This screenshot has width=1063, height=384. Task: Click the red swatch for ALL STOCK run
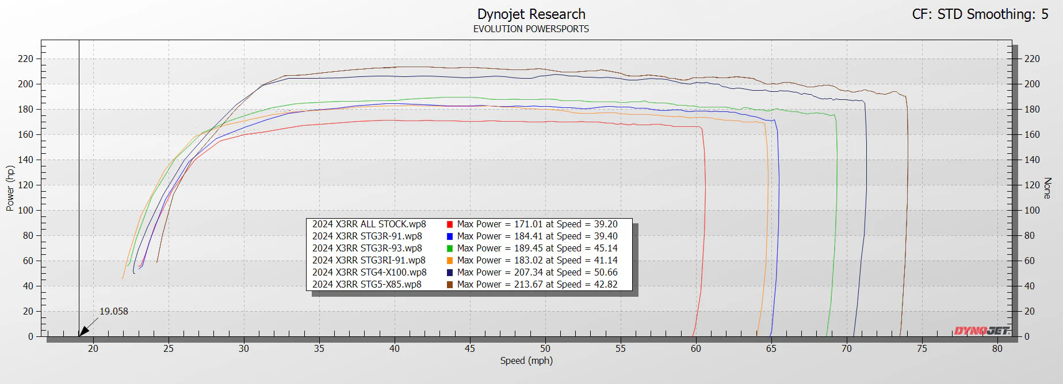449,224
